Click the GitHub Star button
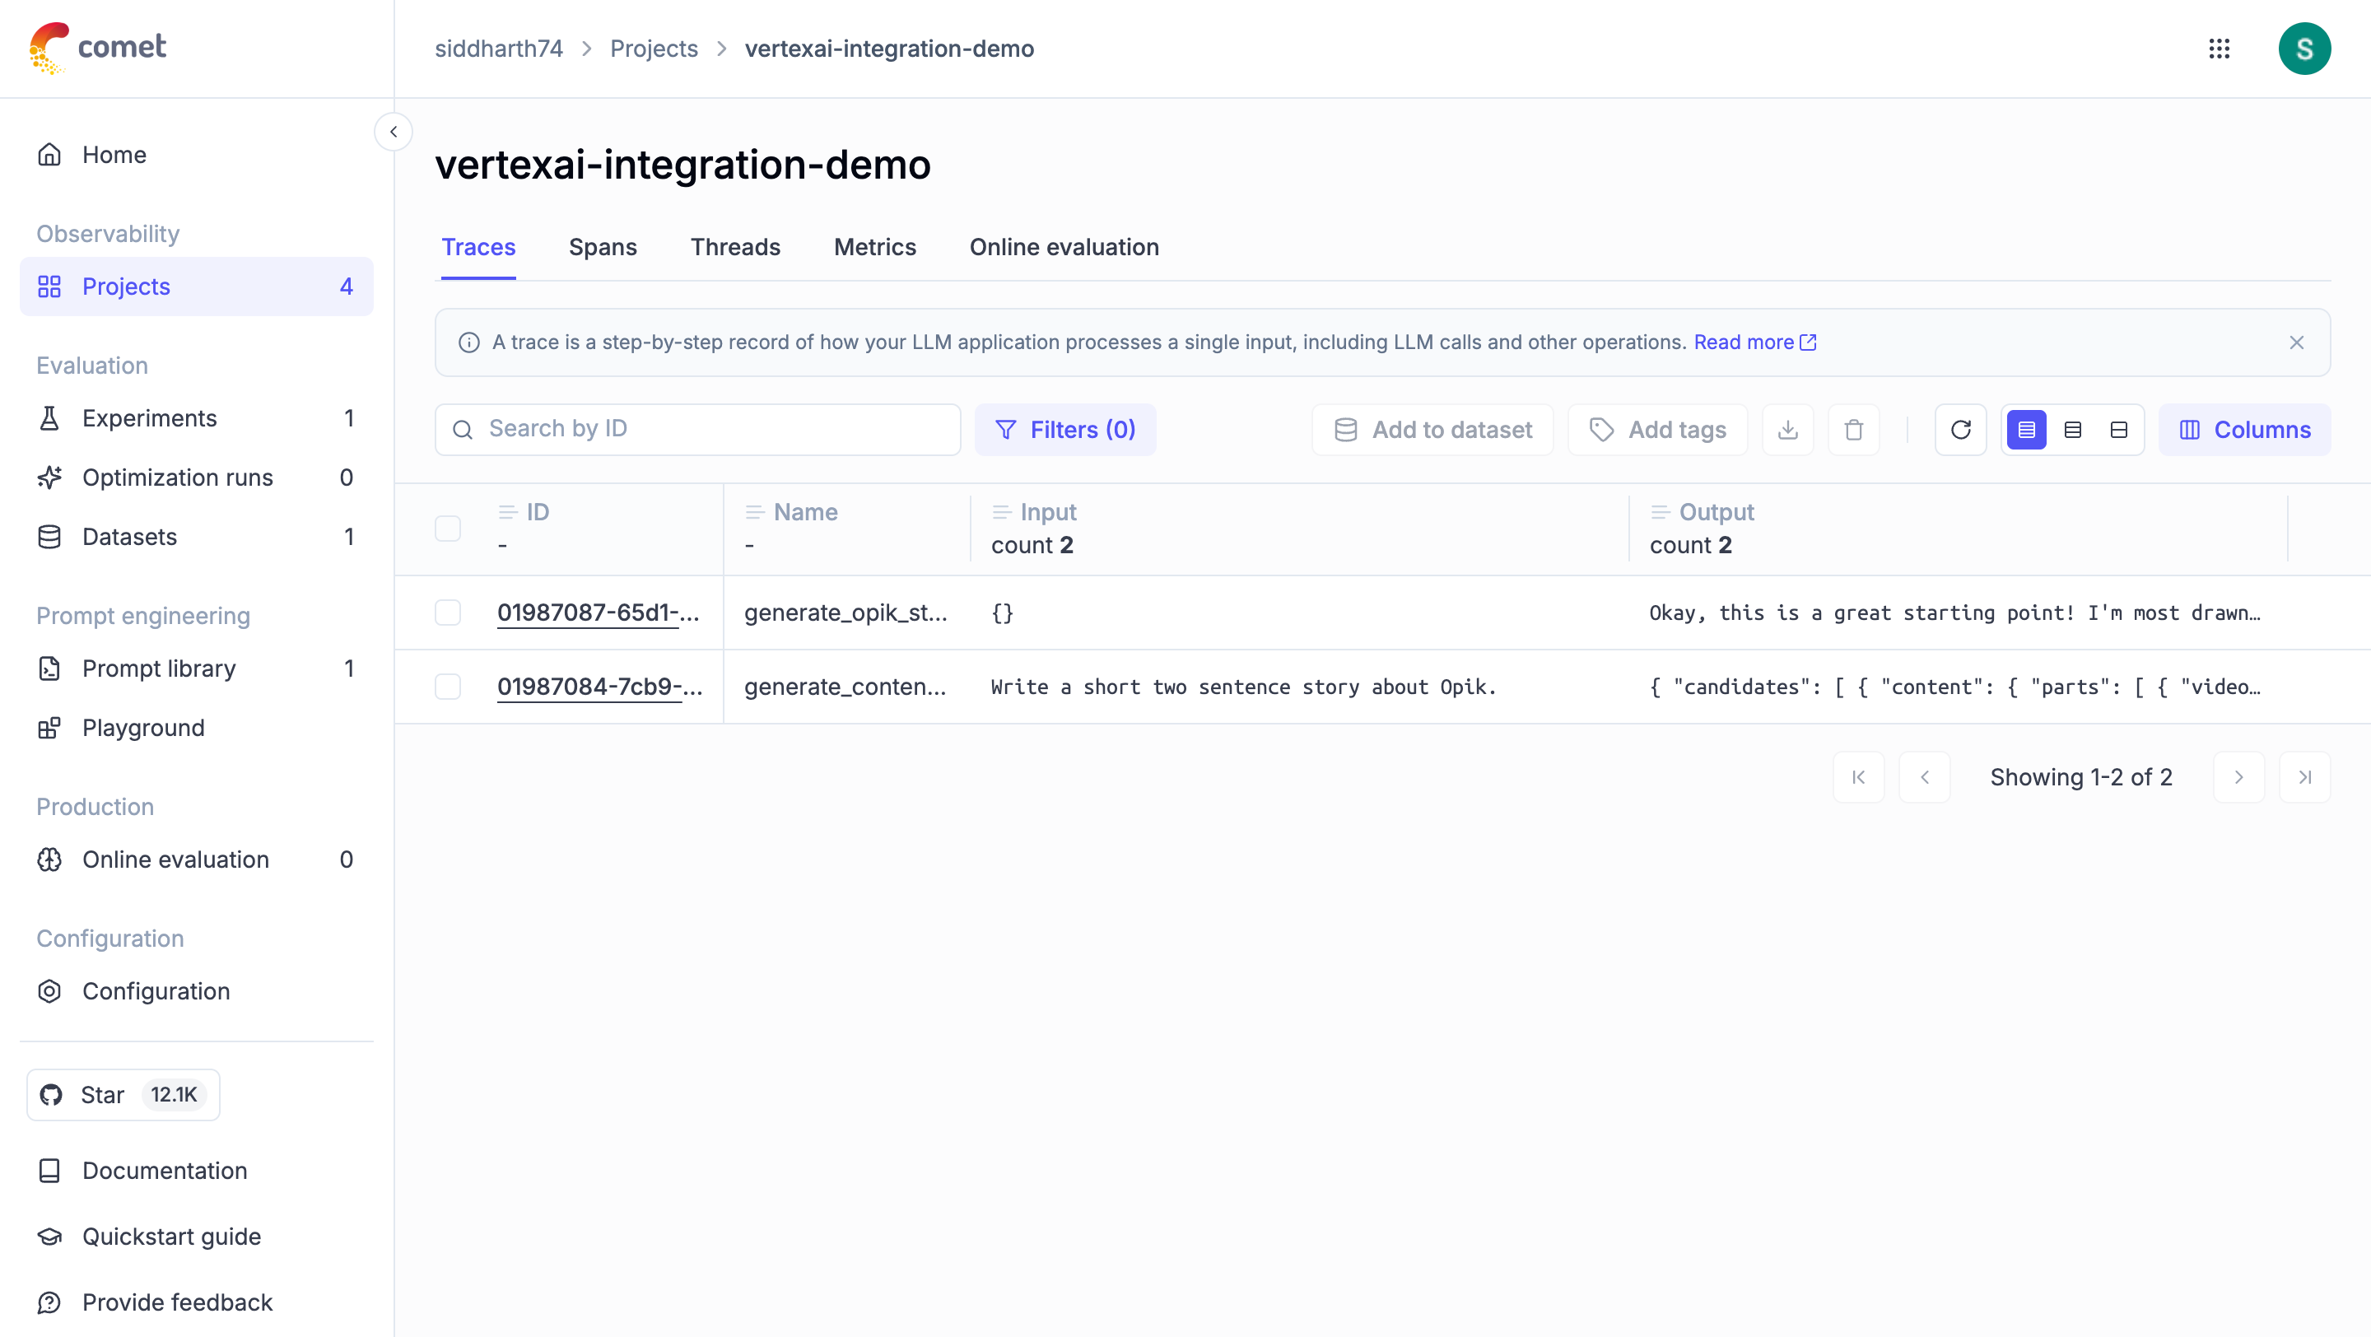This screenshot has width=2371, height=1337. [x=123, y=1094]
